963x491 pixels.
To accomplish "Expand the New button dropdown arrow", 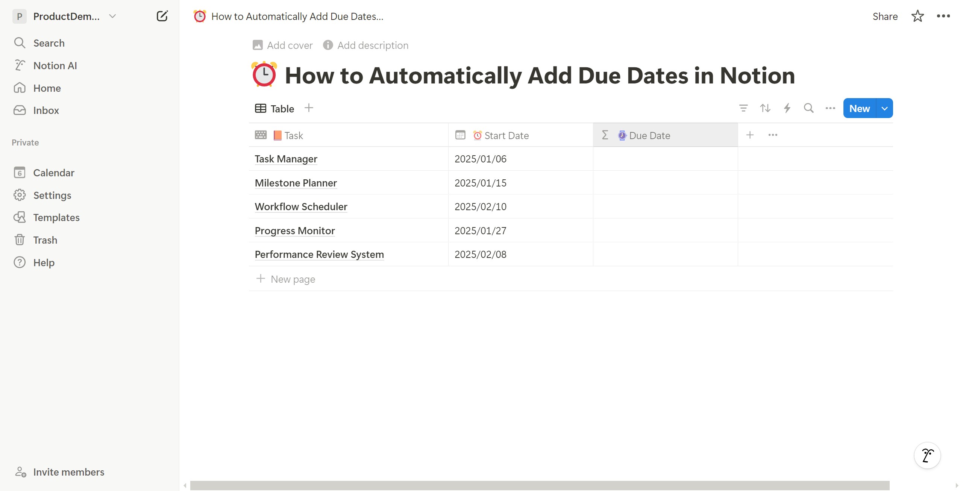I will click(885, 108).
